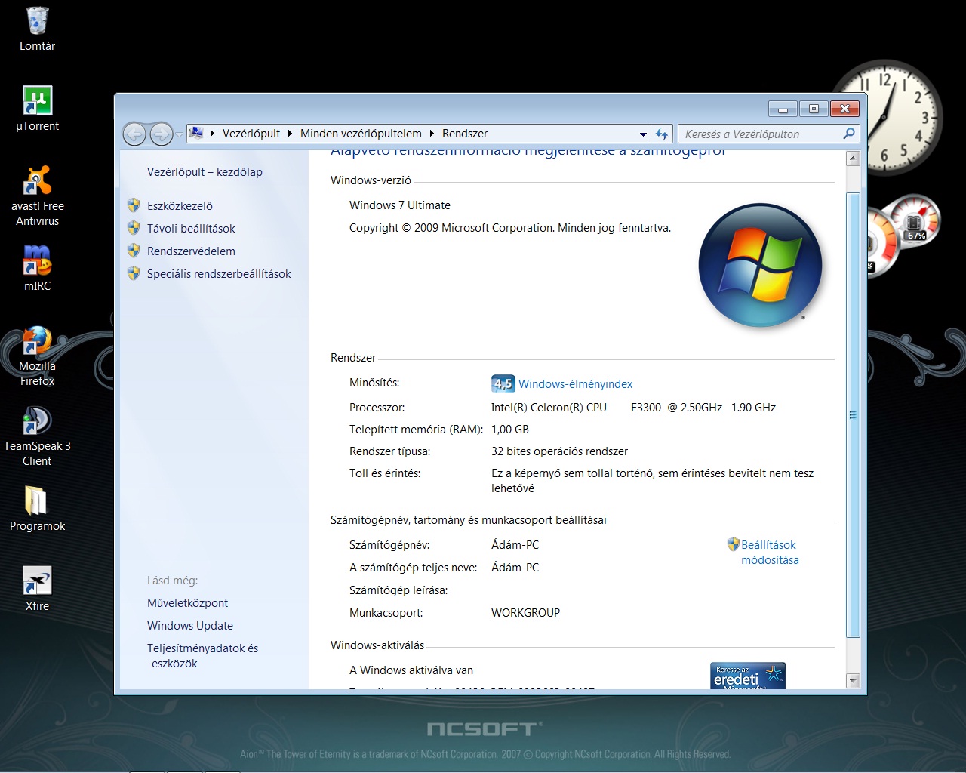The image size is (966, 773).
Task: Click the shield icon beside Eszközkezelő
Action: point(134,205)
